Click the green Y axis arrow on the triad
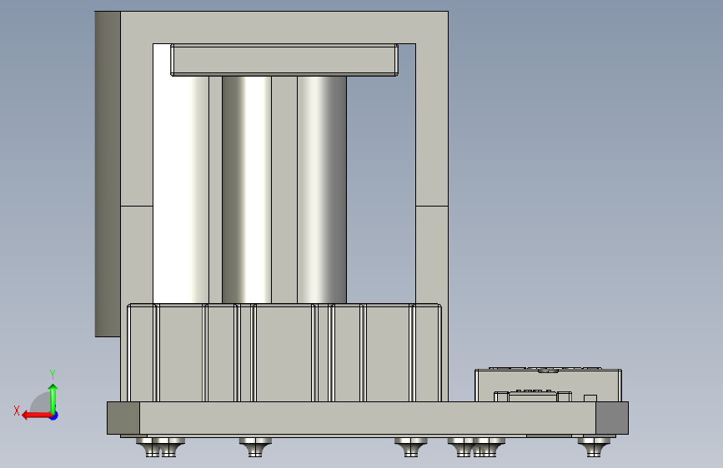The height and width of the screenshot is (468, 723). click(x=53, y=399)
